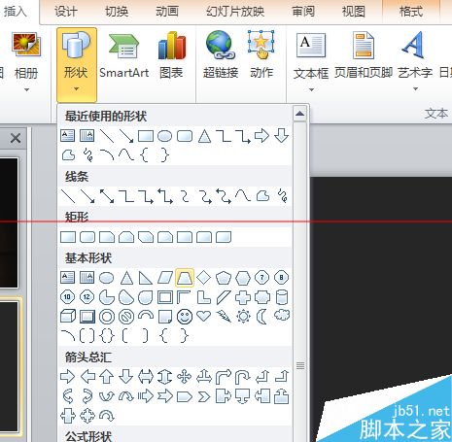Select the Left-Right Arrow in Block Arrows
452x442 pixels.
coord(146,377)
